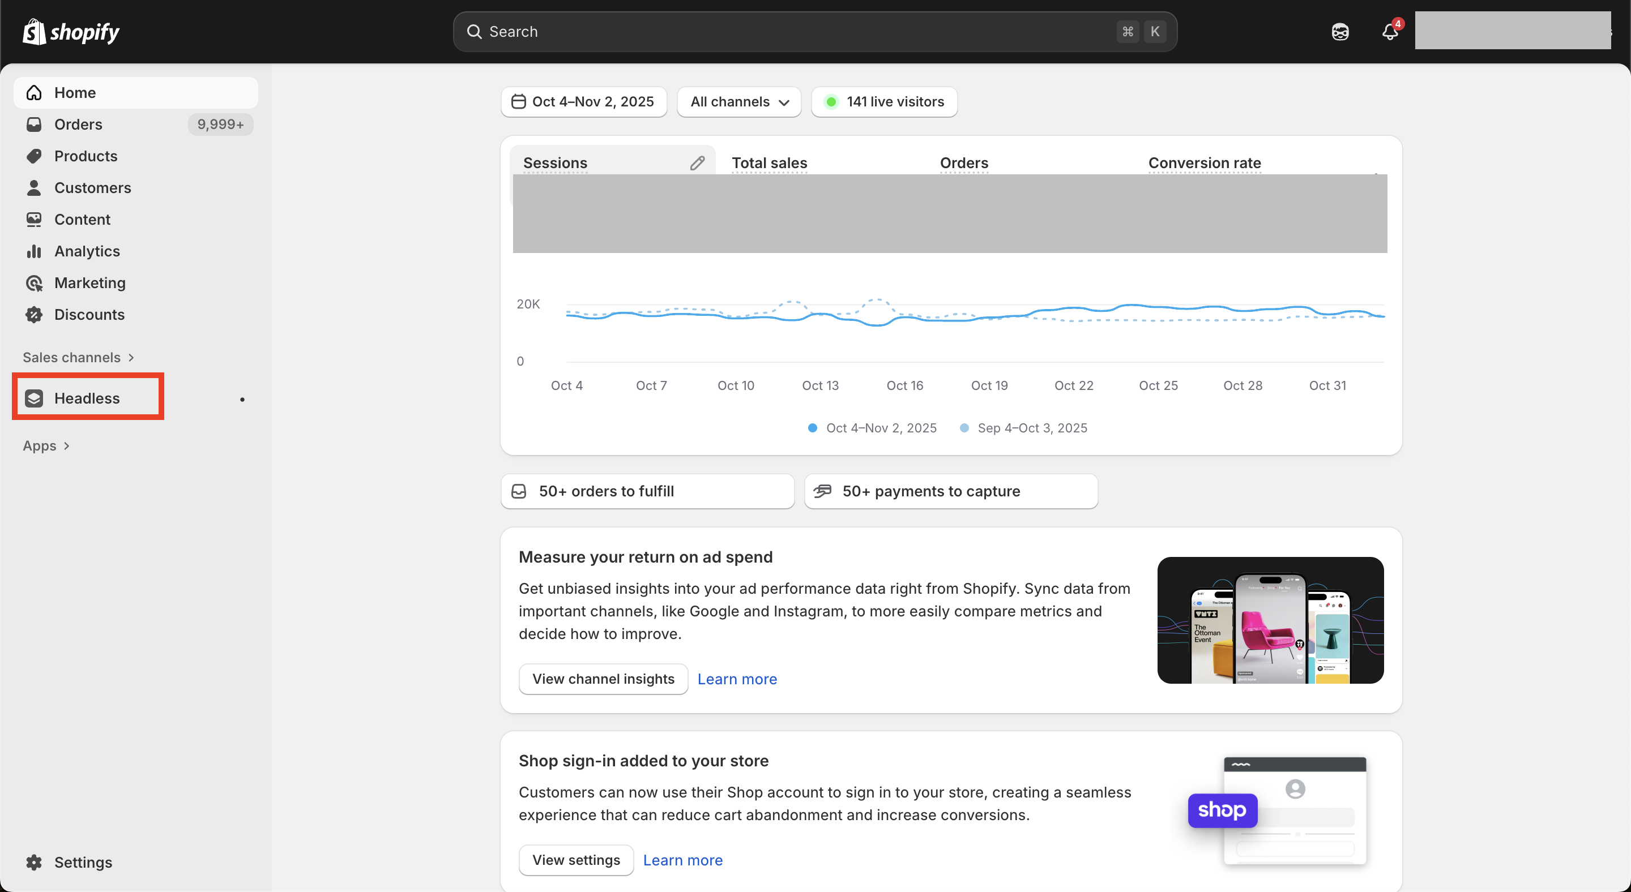Image resolution: width=1631 pixels, height=892 pixels.
Task: Click the Headless channel icon
Action: tap(34, 398)
